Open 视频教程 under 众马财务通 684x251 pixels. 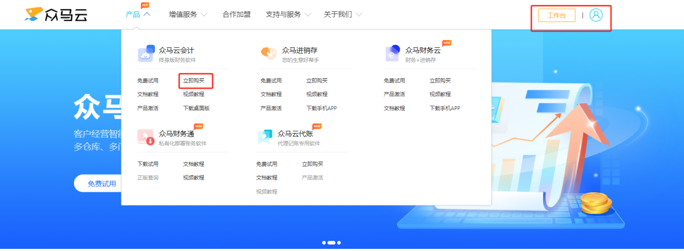click(x=194, y=178)
